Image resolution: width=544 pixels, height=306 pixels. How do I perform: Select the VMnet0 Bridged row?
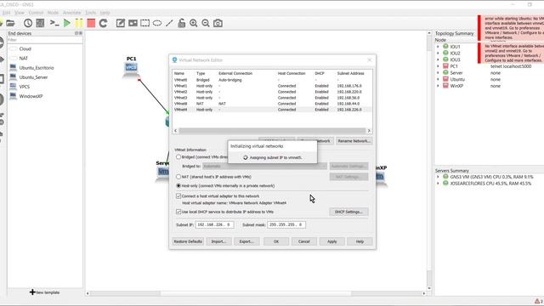tap(272, 80)
